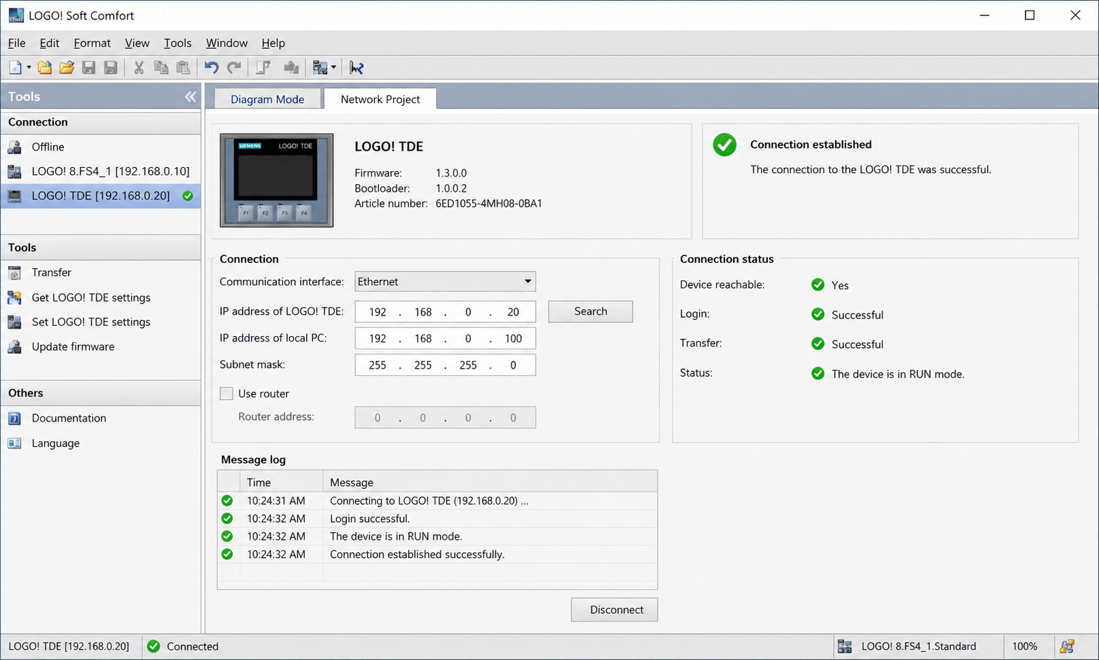Click the Transfer tool icon

14,273
